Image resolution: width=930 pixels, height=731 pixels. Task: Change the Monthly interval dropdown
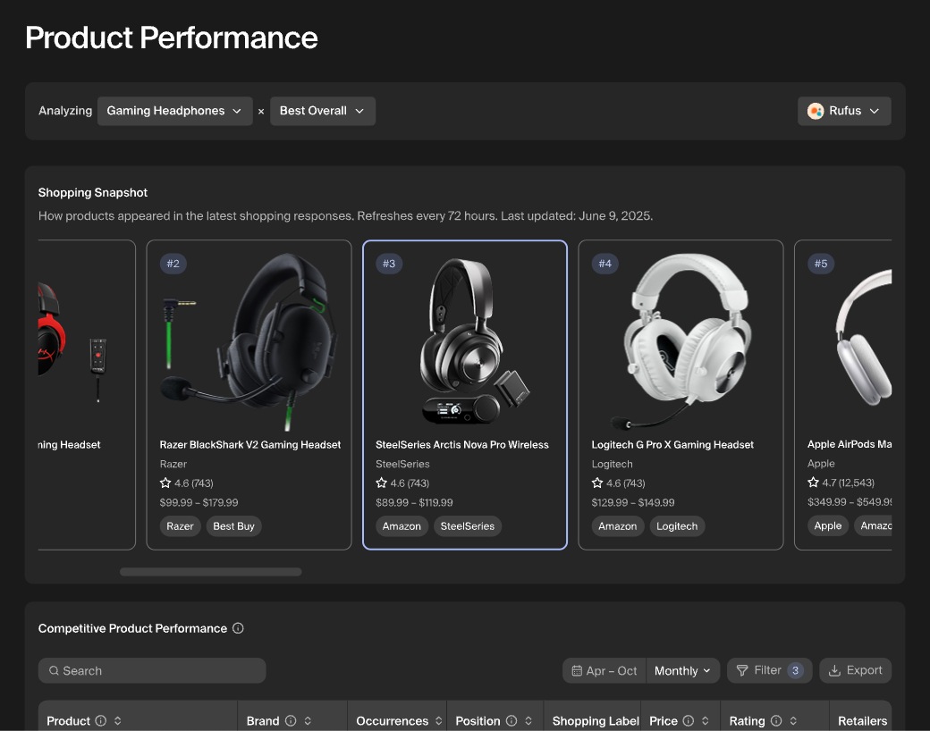tap(682, 670)
